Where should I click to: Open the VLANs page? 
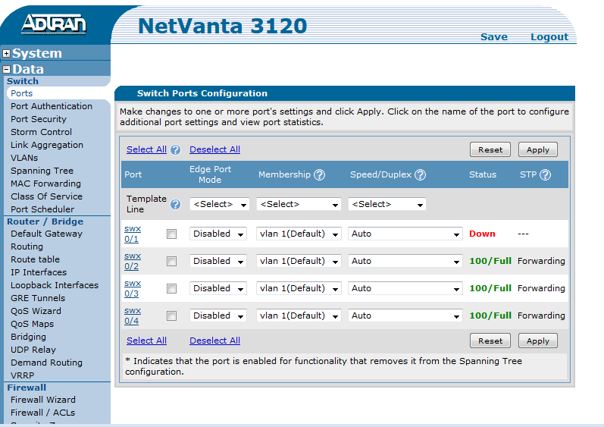[x=24, y=158]
